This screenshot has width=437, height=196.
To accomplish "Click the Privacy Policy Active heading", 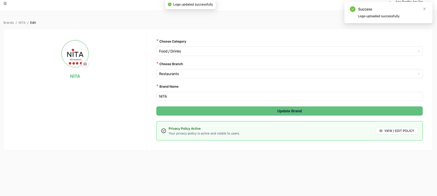I will [x=184, y=129].
